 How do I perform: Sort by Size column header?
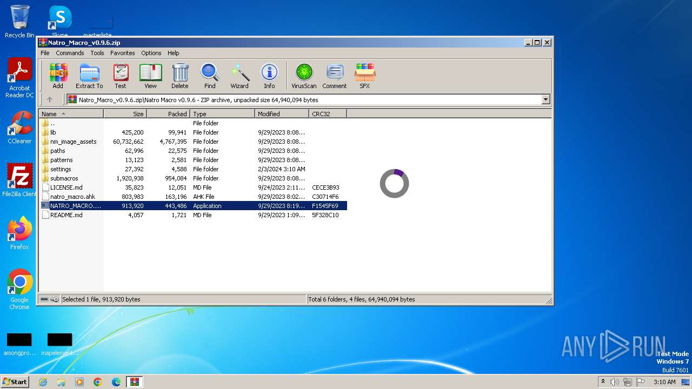(x=125, y=114)
